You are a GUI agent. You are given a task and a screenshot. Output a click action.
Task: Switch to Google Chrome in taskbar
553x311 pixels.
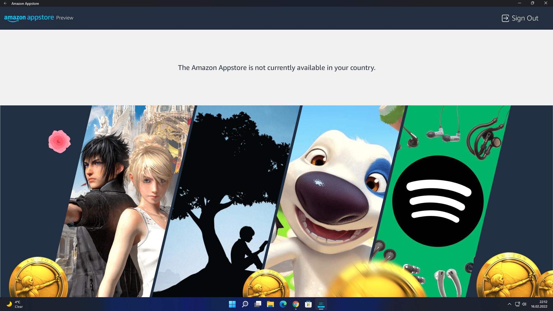296,304
